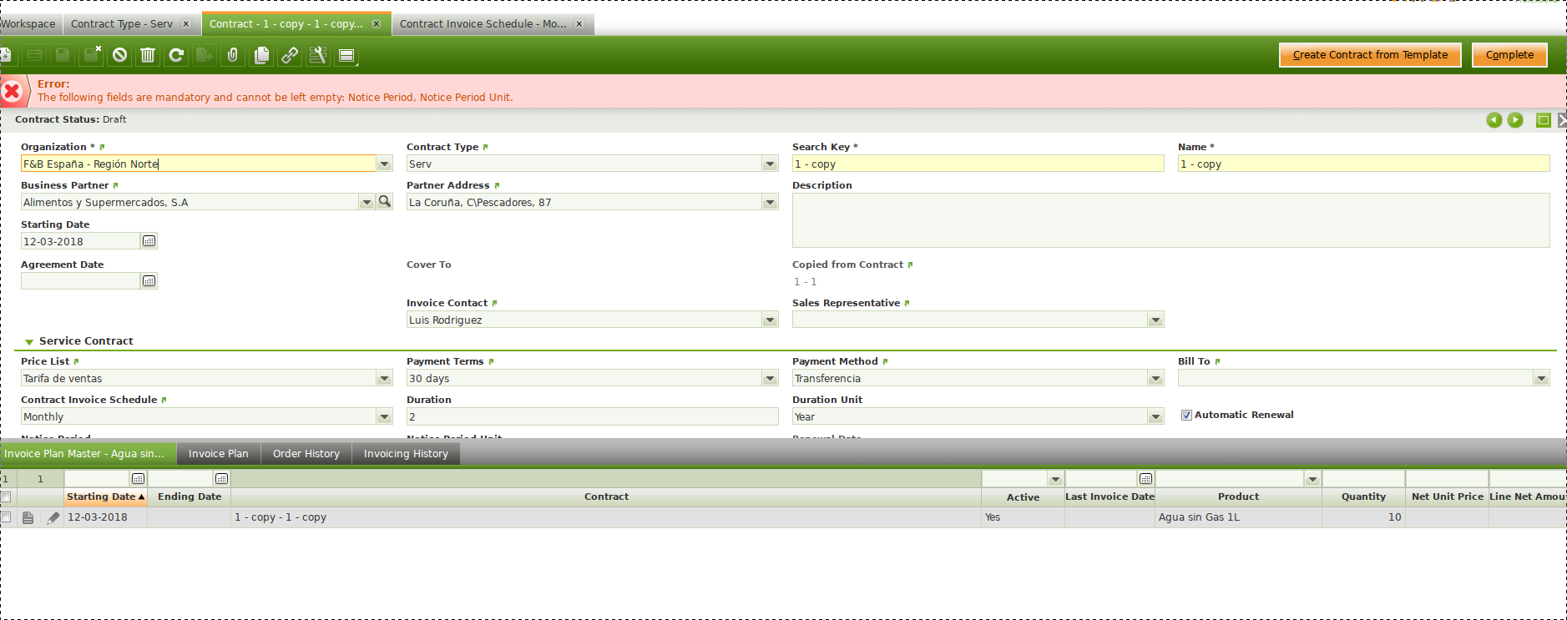
Task: Open Product column filter dropdown
Action: [x=1313, y=479]
